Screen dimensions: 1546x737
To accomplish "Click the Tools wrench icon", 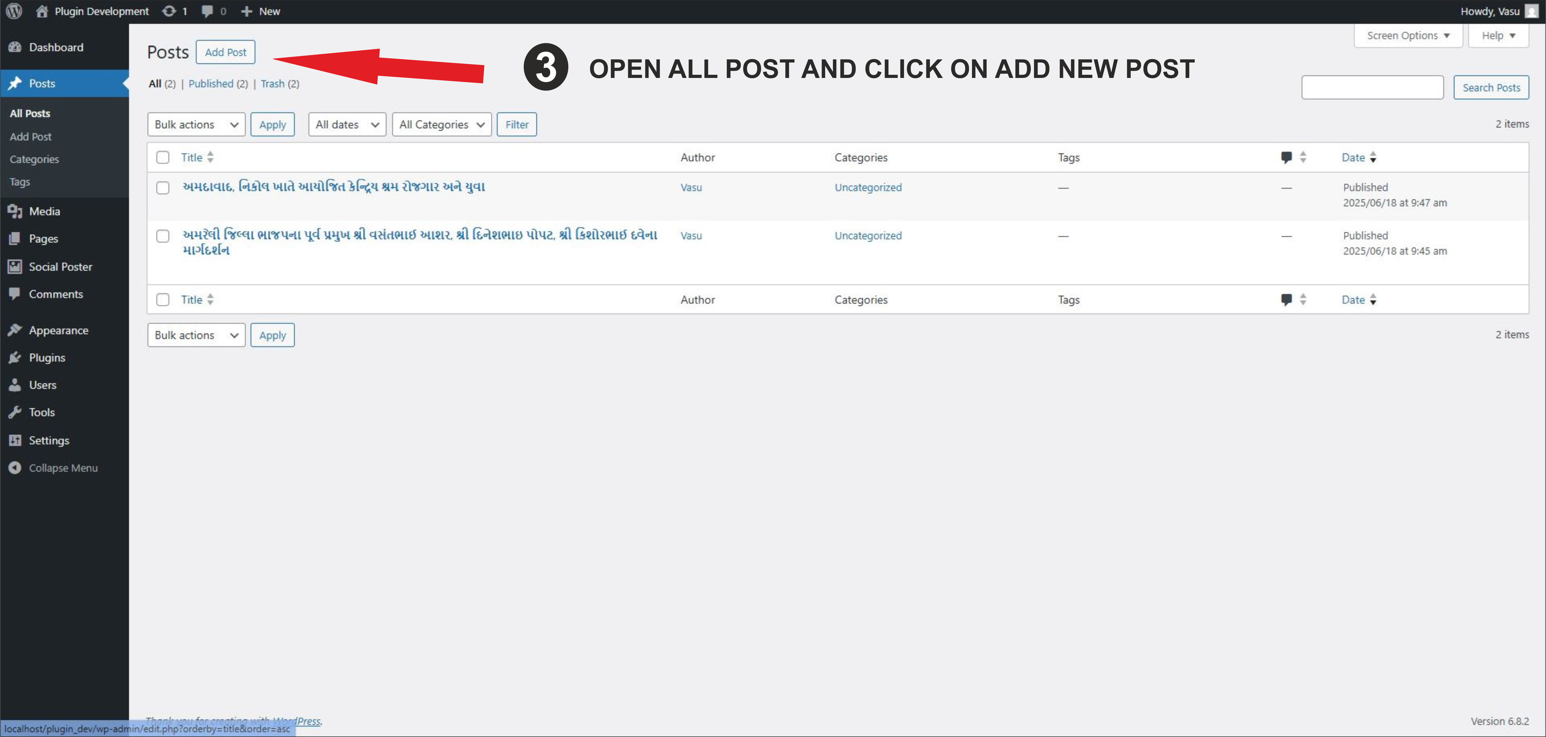I will [15, 412].
